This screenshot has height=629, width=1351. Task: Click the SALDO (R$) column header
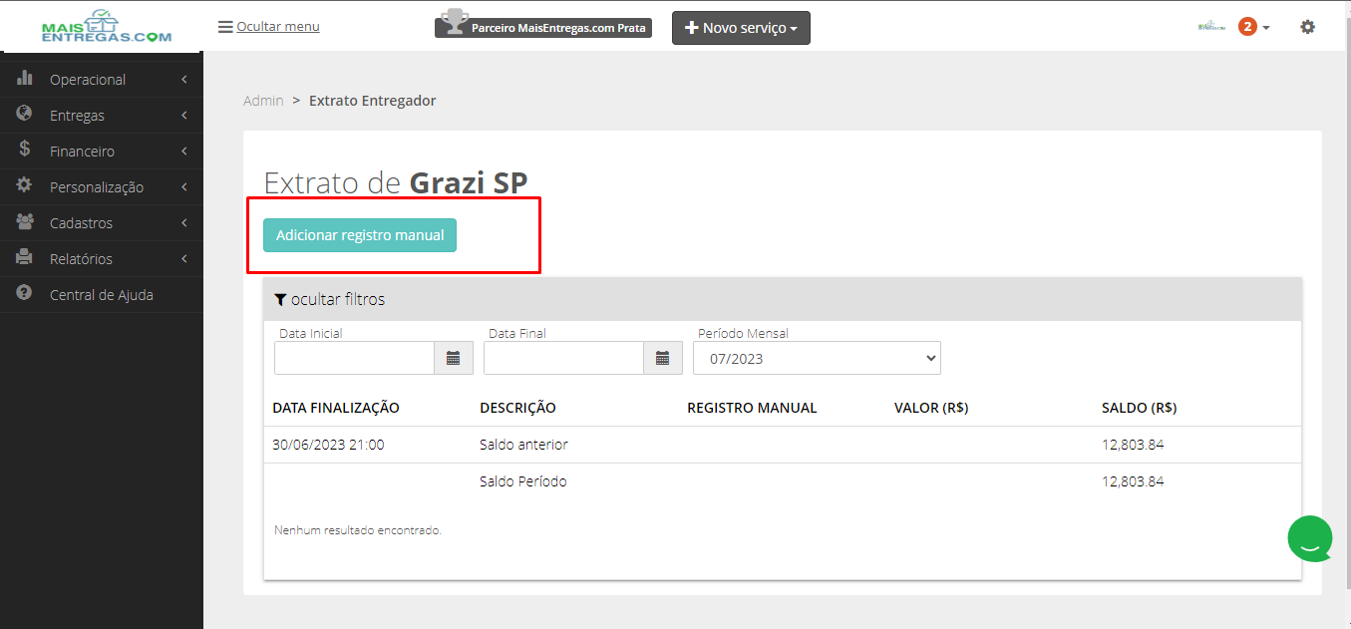click(x=1139, y=408)
